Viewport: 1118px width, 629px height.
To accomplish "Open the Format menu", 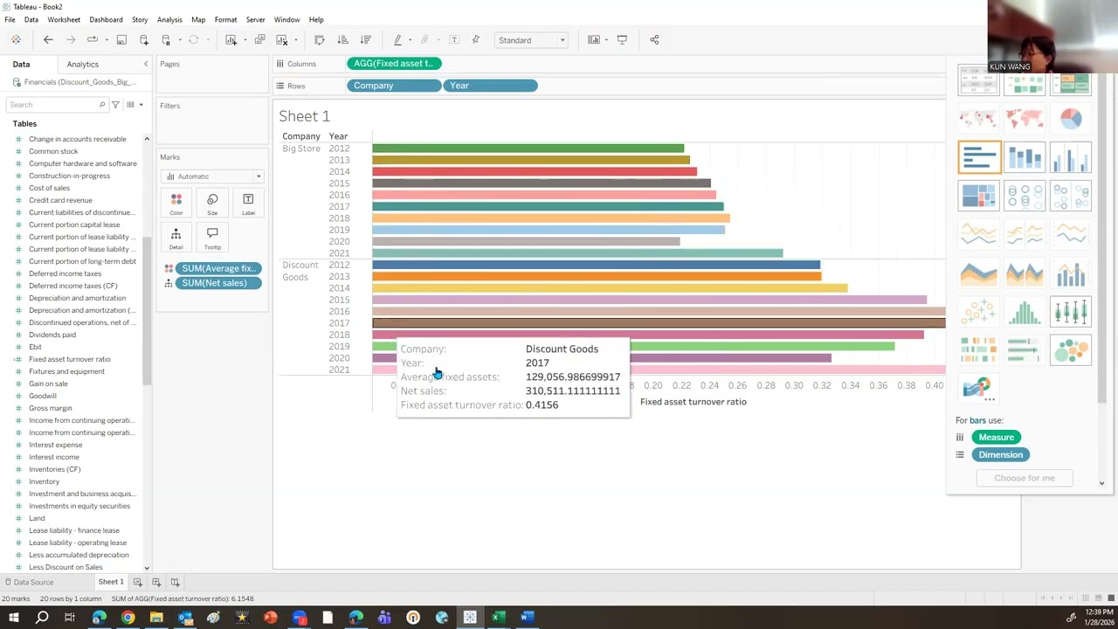I will [x=225, y=19].
